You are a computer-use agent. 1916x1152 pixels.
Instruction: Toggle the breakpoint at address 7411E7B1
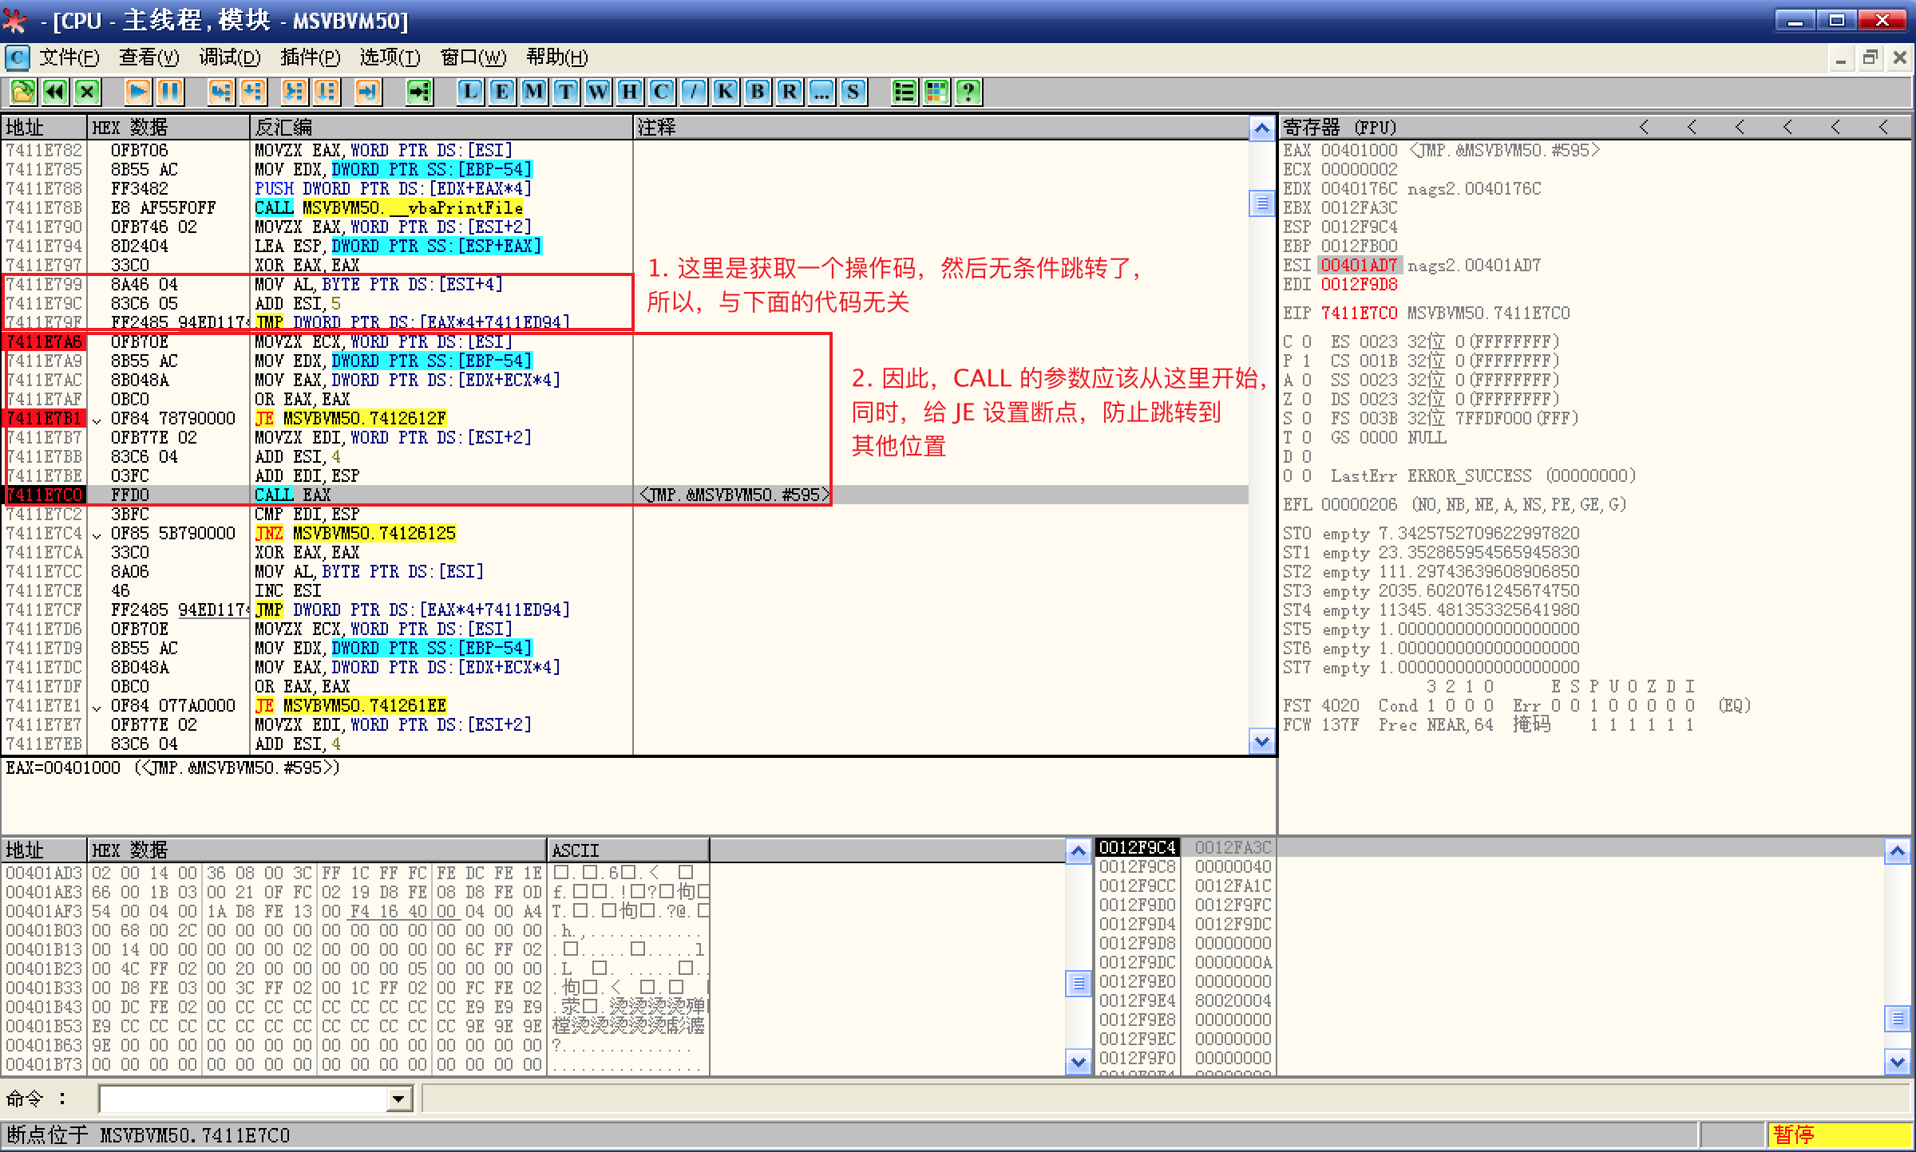pos(44,417)
